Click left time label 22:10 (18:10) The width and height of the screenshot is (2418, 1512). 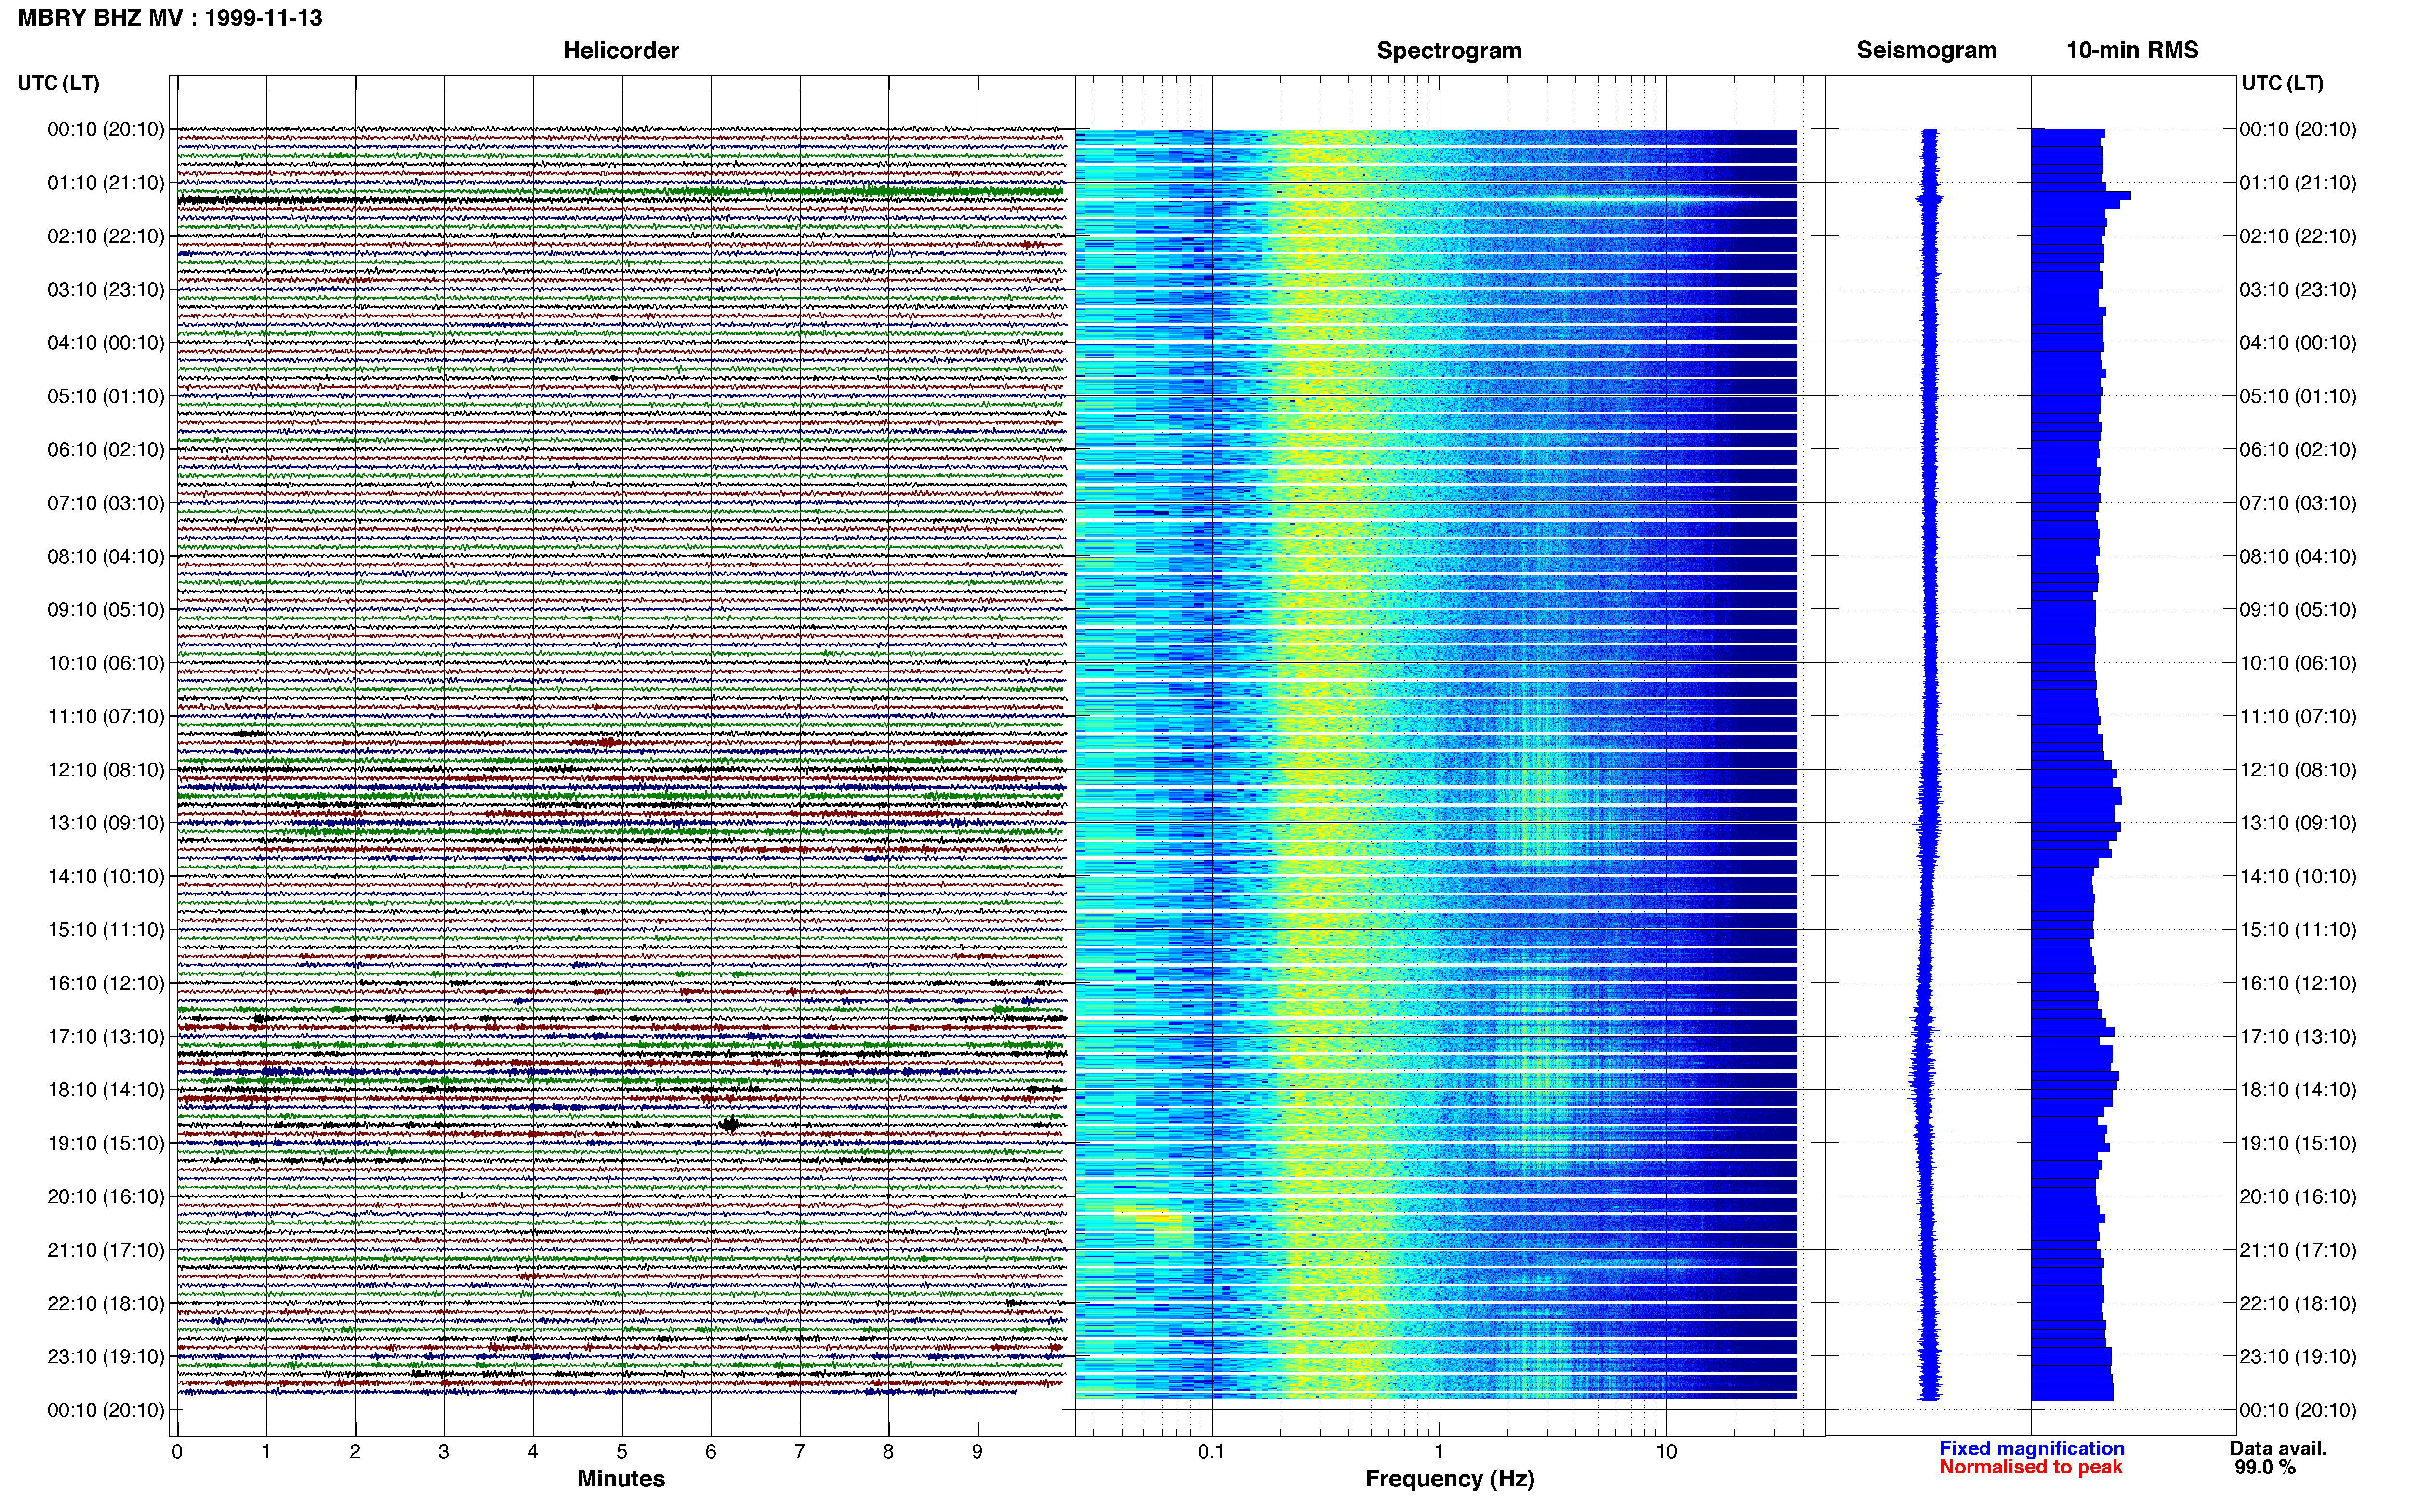pyautogui.click(x=105, y=1303)
